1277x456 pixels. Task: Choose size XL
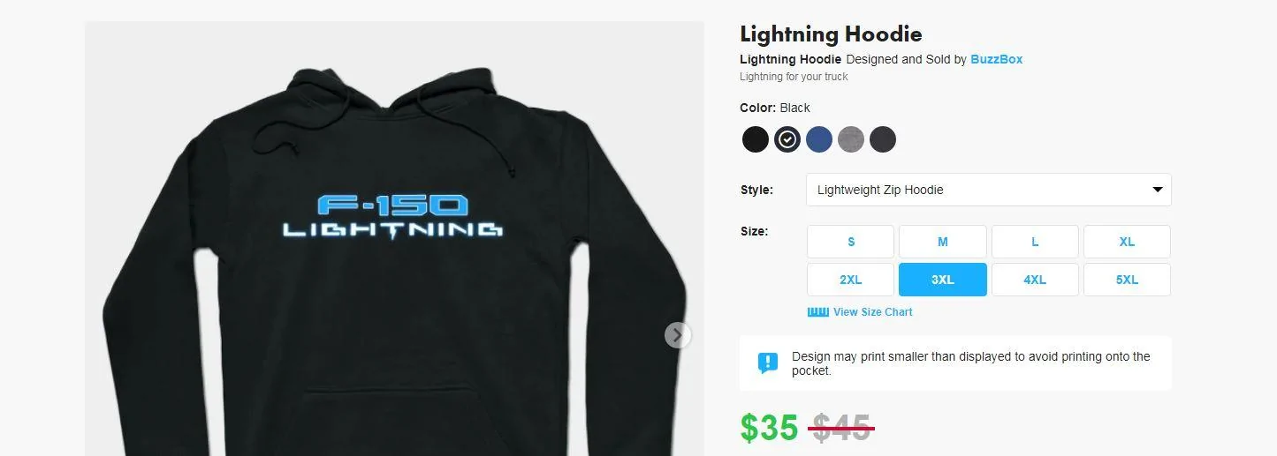click(x=1127, y=242)
